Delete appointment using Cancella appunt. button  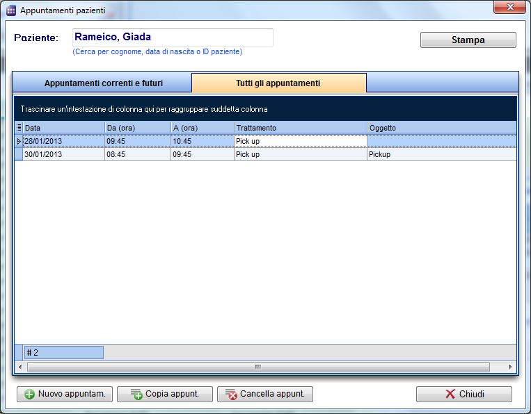[x=265, y=394]
